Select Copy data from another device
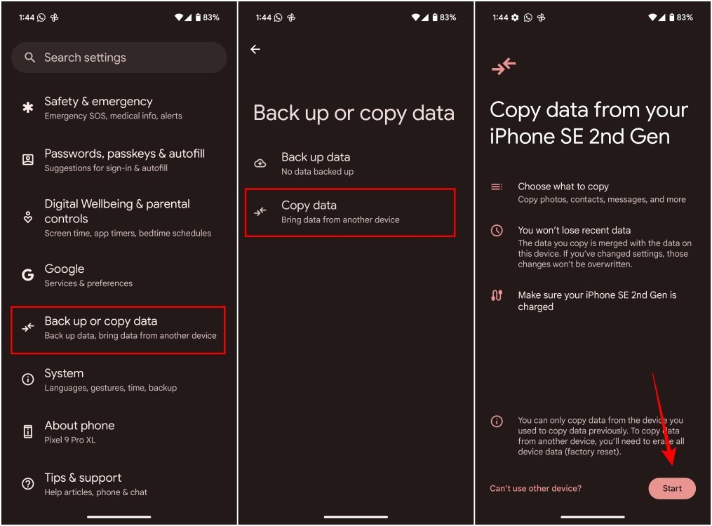The height and width of the screenshot is (526, 712). point(350,213)
